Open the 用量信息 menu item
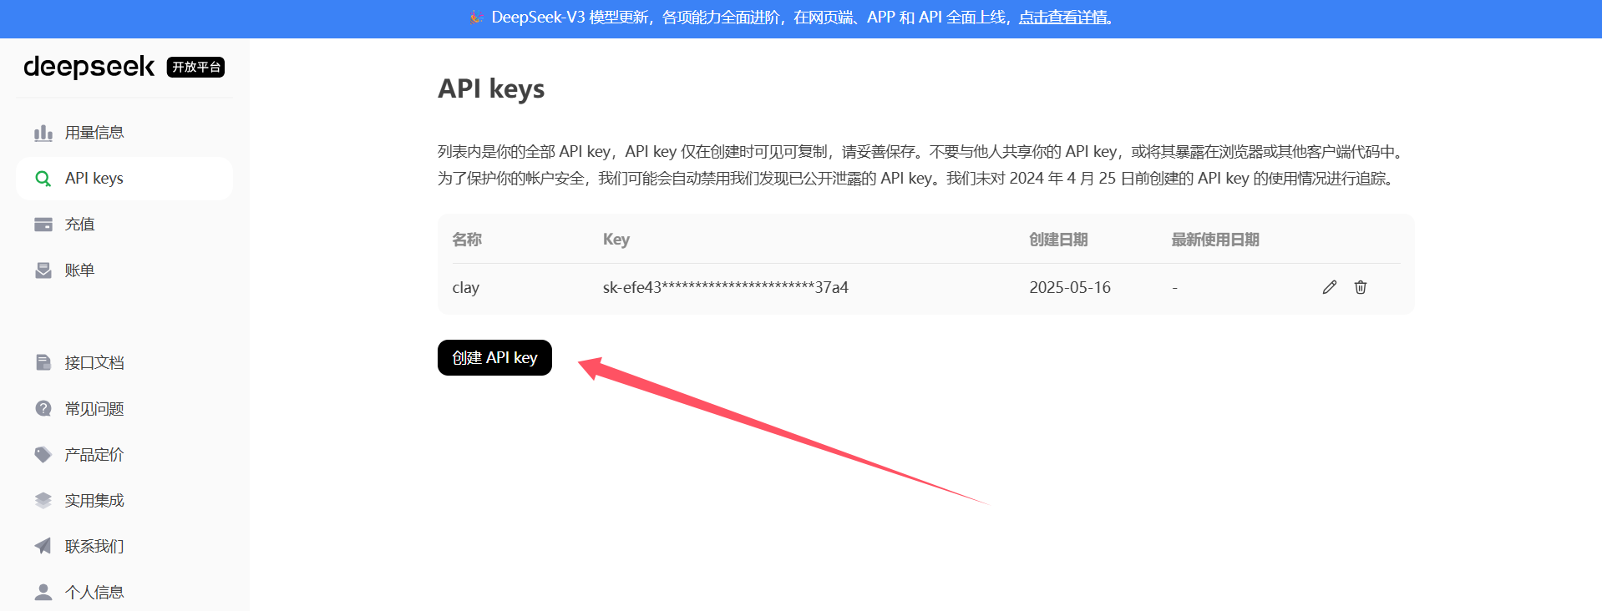 tap(124, 133)
